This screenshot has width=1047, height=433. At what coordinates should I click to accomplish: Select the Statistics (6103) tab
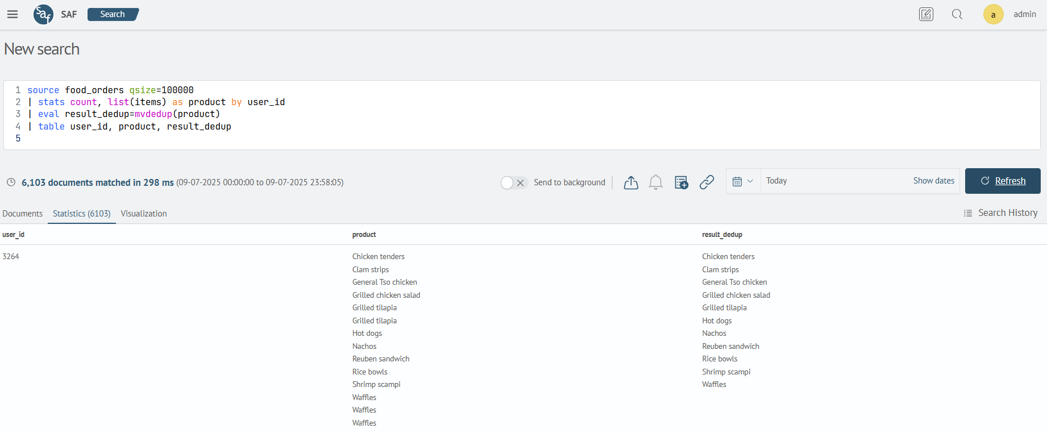pos(82,214)
